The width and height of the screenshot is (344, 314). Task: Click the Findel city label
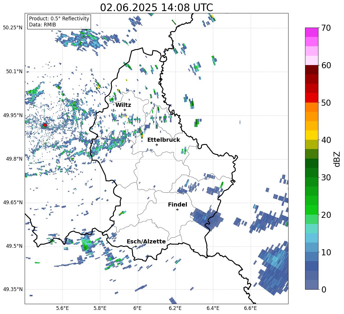178,204
